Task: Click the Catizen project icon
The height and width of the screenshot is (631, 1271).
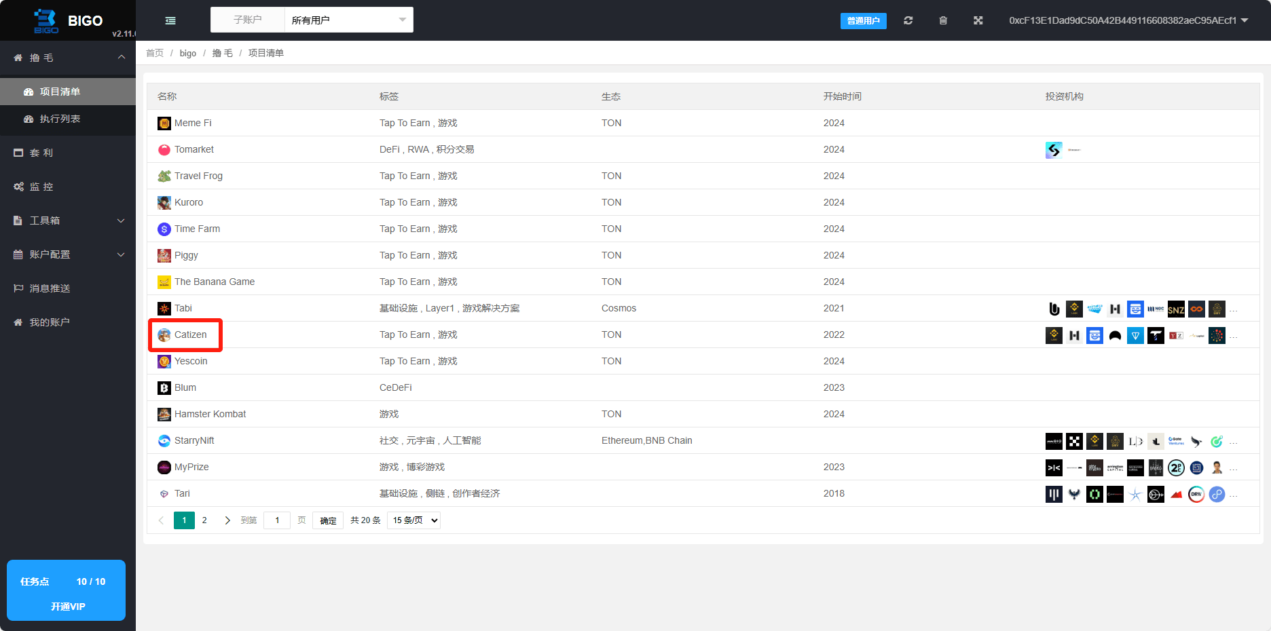Action: coord(164,335)
